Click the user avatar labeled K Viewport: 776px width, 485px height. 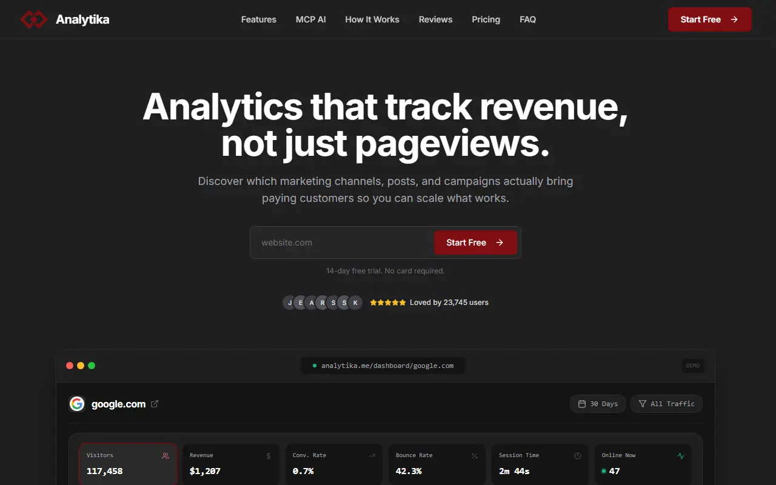(x=355, y=303)
